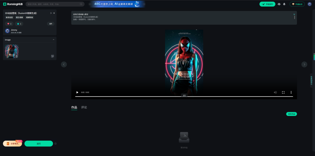Click the page vertical scrollbar thumb
This screenshot has height=156, width=315.
314,57
